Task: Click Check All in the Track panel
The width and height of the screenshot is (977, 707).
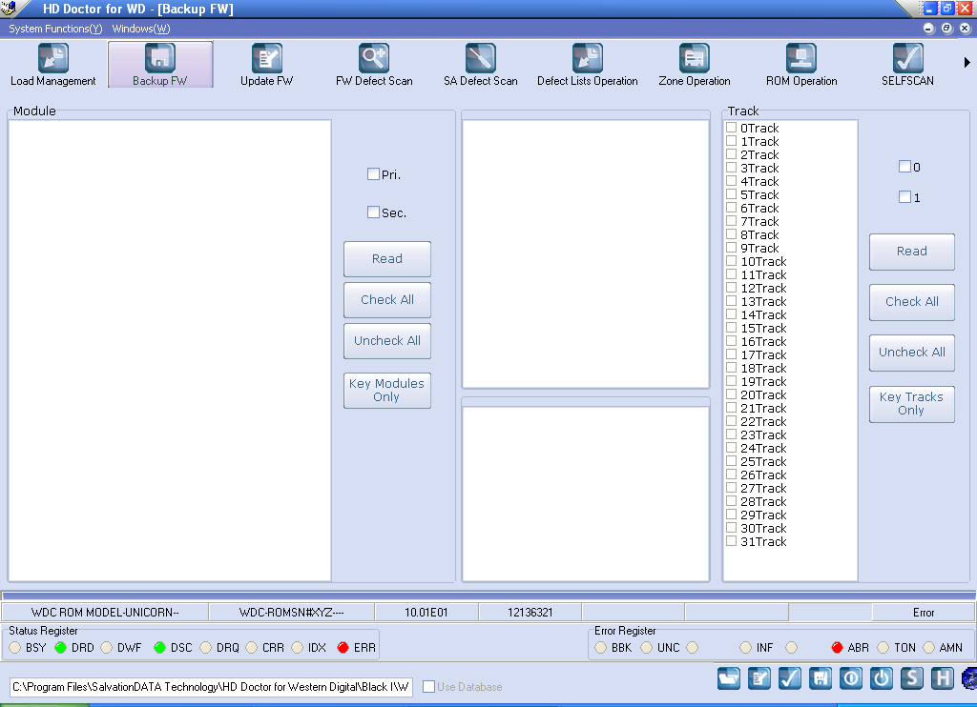Action: [911, 302]
